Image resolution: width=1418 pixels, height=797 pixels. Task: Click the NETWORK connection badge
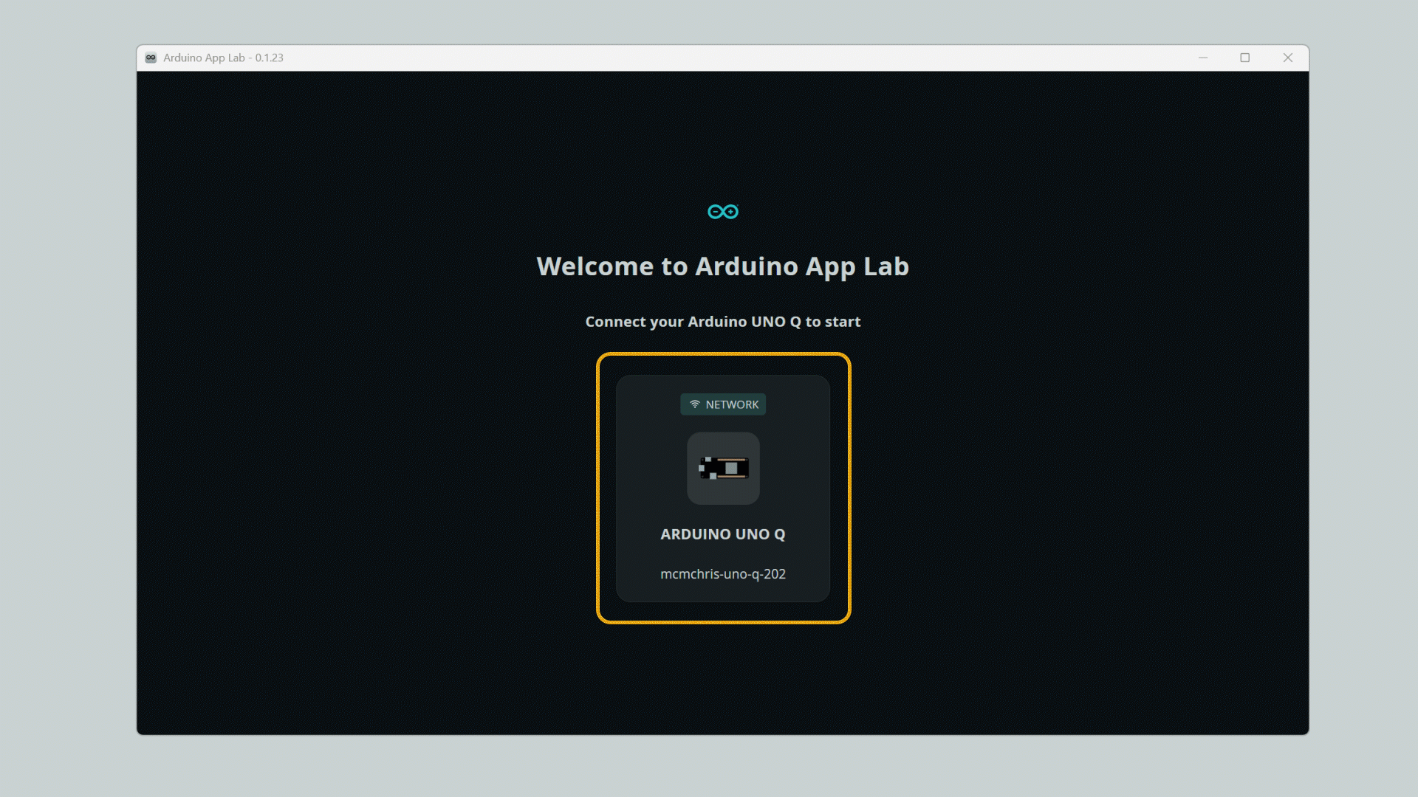pos(722,404)
